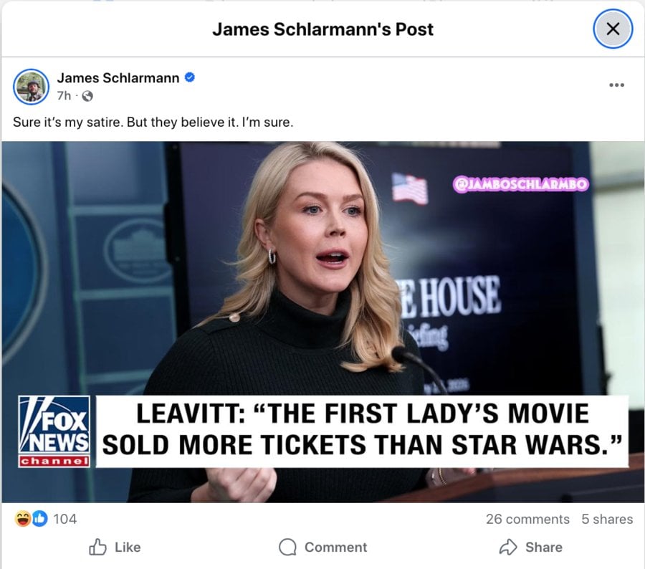Open the 26 comments link
Image resolution: width=645 pixels, height=569 pixels.
[527, 520]
